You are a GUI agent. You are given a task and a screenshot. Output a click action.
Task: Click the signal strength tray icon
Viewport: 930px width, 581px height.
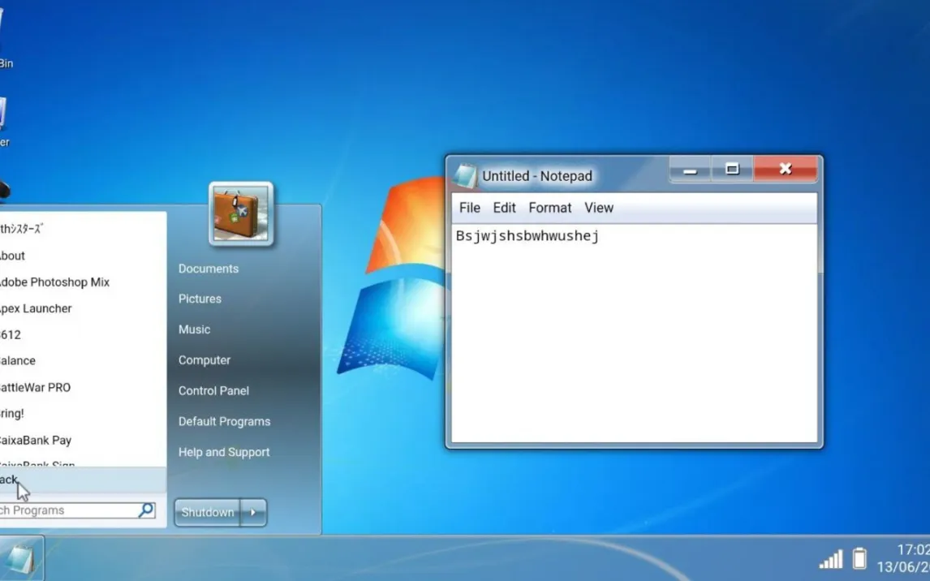pyautogui.click(x=830, y=559)
